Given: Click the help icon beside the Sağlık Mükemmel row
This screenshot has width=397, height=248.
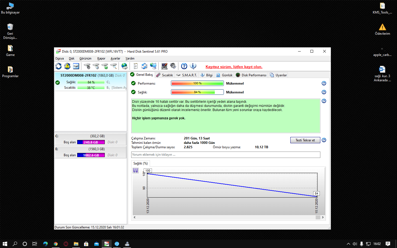Looking at the screenshot, I should [x=324, y=92].
